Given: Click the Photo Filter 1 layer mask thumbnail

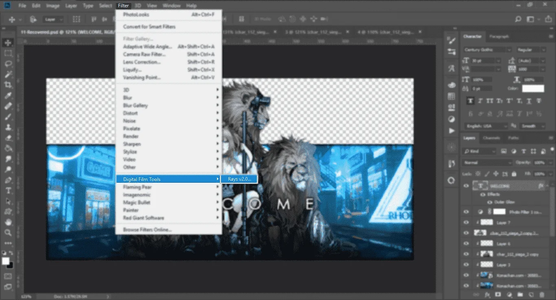Looking at the screenshot, I should [499, 212].
